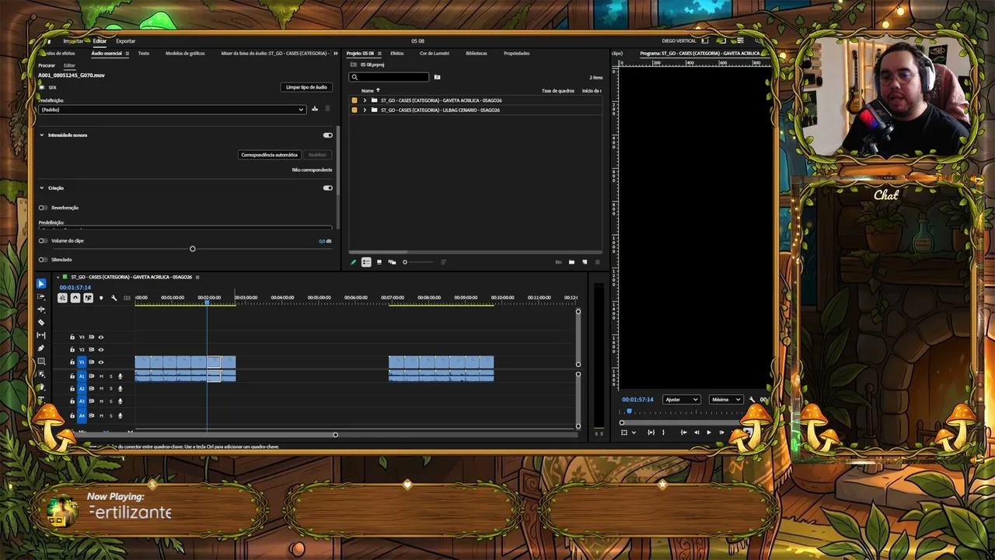Open Program monitor settings wrench

[752, 400]
